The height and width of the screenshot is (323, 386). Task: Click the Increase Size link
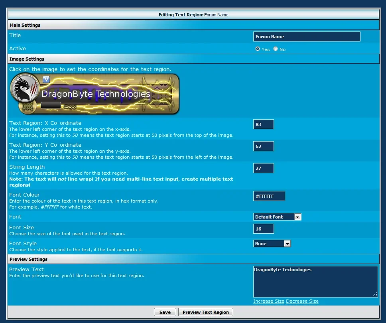click(269, 301)
